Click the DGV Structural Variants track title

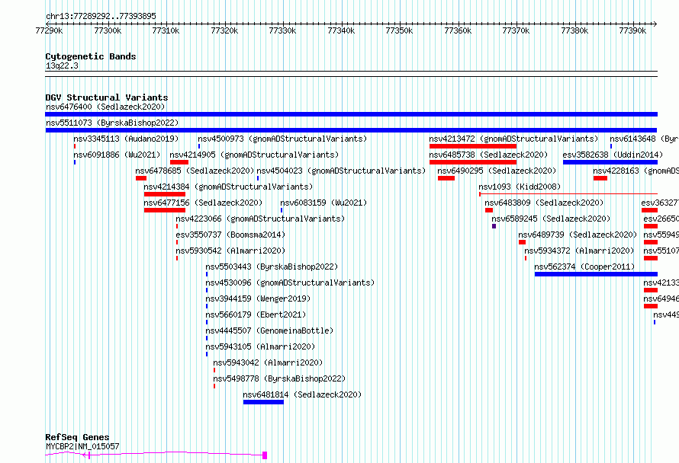coord(107,97)
